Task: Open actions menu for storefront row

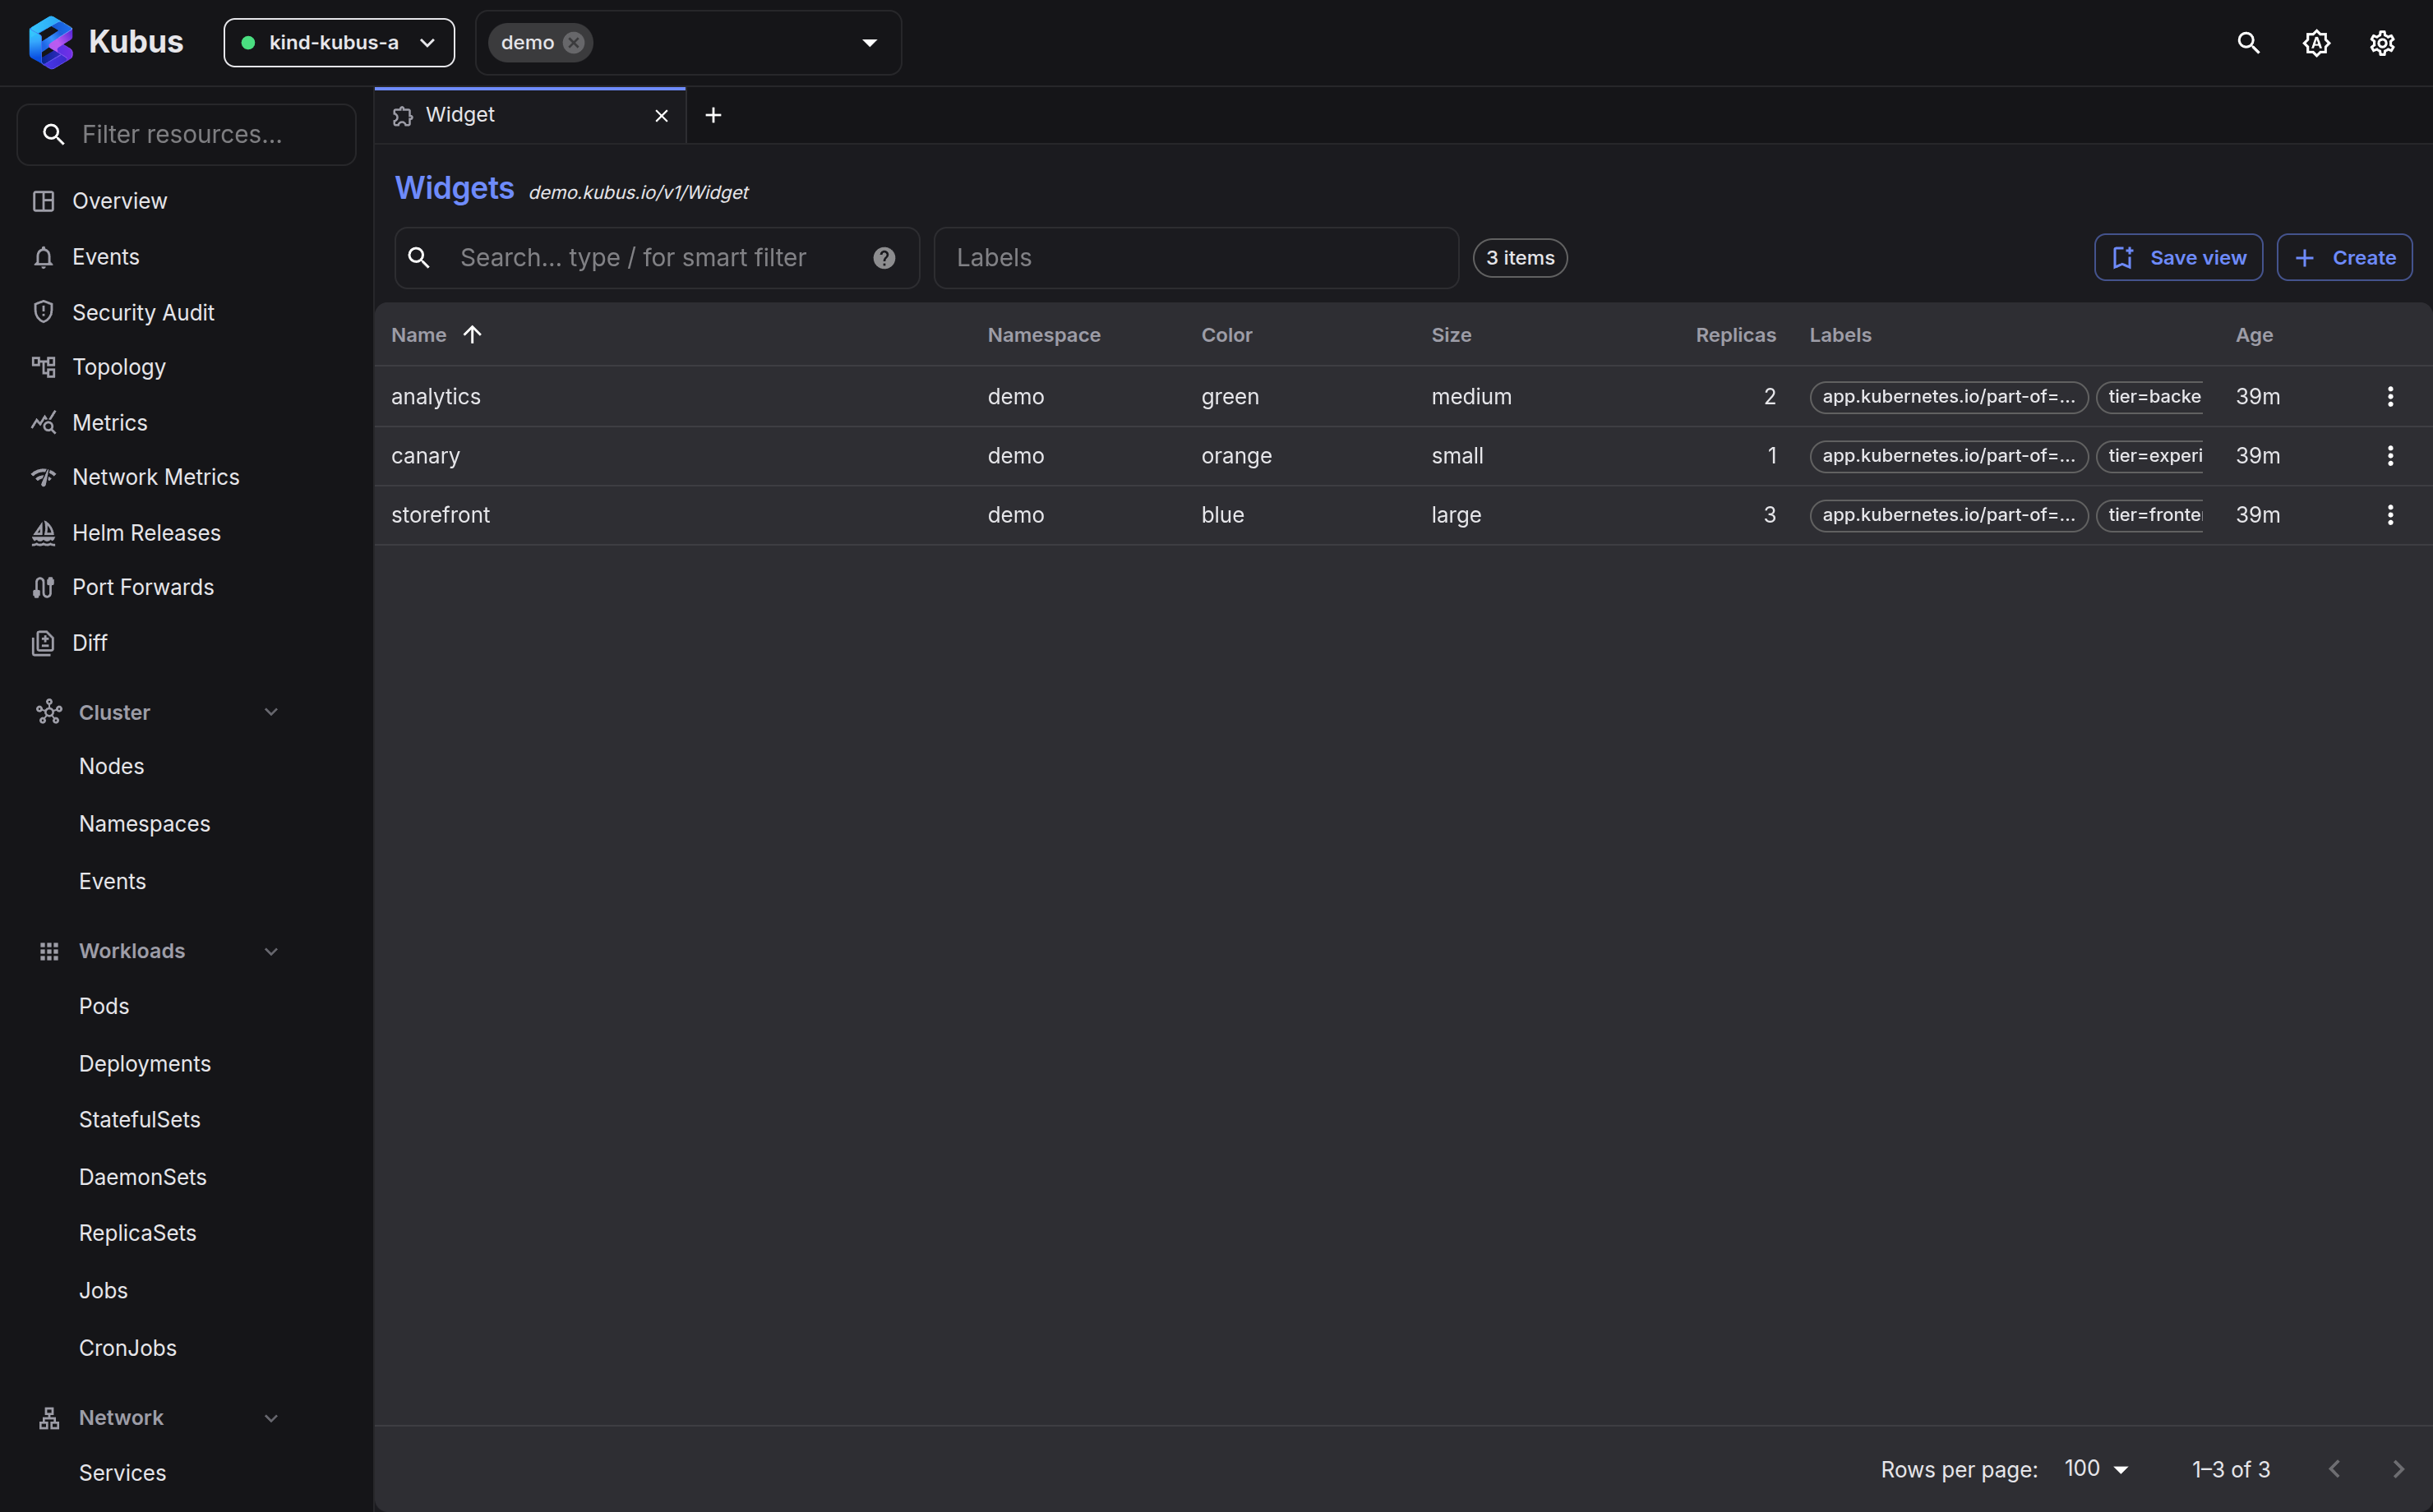Action: (2390, 515)
